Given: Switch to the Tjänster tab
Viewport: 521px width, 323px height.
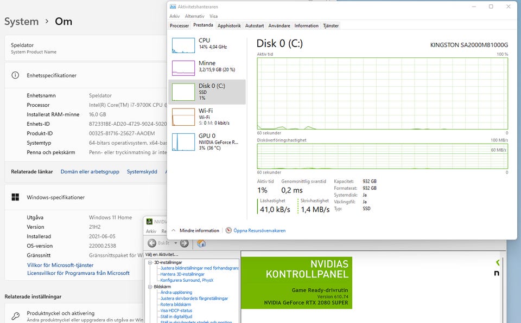Looking at the screenshot, I should pos(331,25).
